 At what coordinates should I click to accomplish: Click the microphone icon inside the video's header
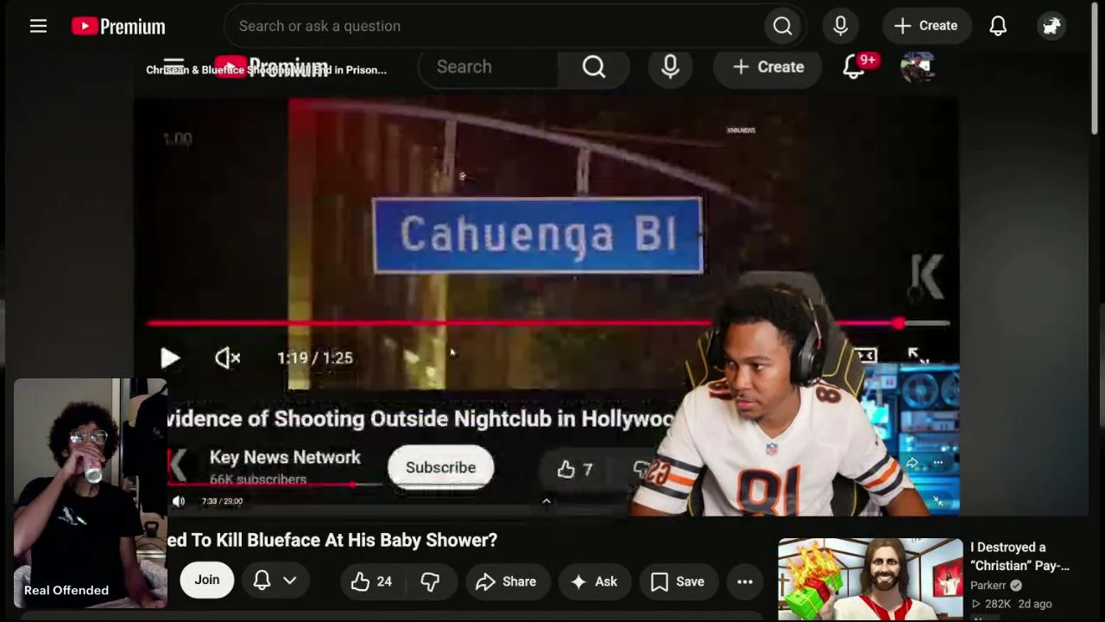pos(670,67)
